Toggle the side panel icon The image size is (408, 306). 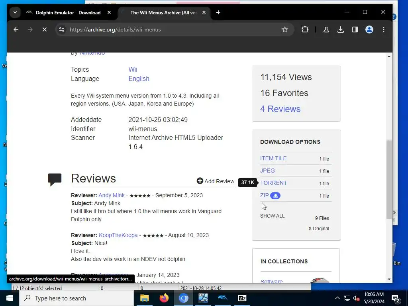355,29
